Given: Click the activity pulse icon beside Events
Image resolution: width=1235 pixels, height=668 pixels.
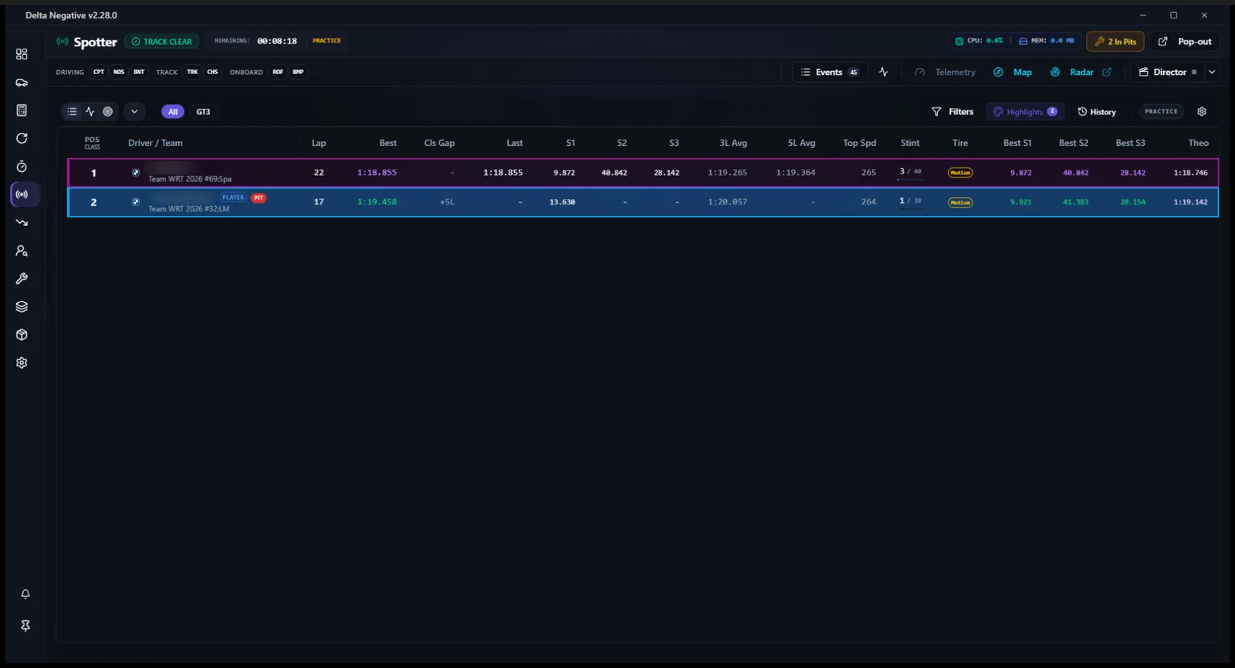Looking at the screenshot, I should pyautogui.click(x=884, y=72).
